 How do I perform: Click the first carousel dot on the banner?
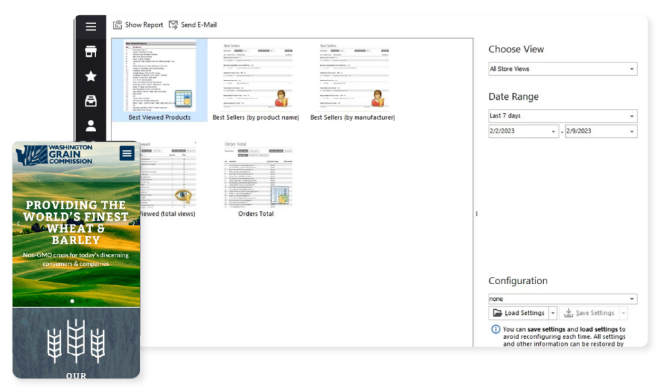72,301
